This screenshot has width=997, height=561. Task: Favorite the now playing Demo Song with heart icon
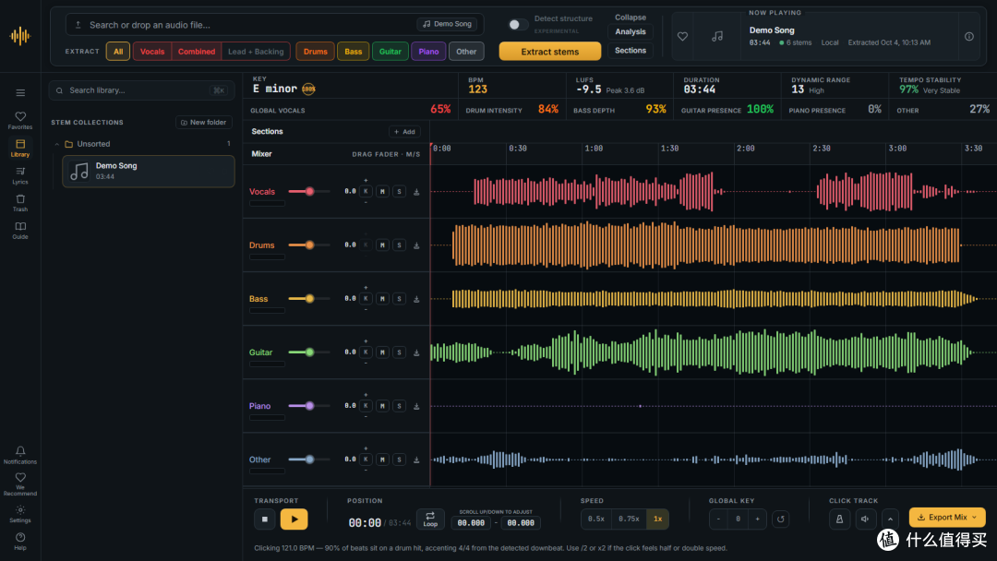(x=682, y=37)
